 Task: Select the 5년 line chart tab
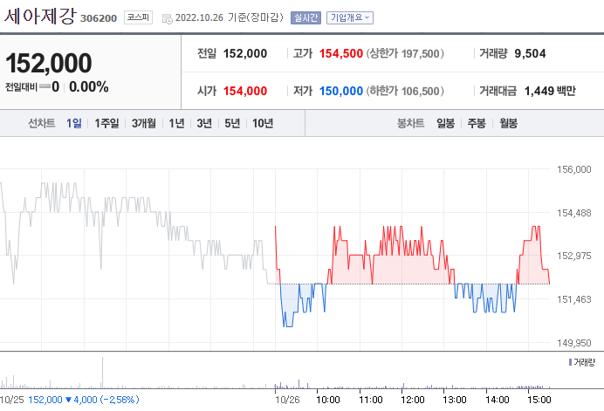[x=232, y=123]
